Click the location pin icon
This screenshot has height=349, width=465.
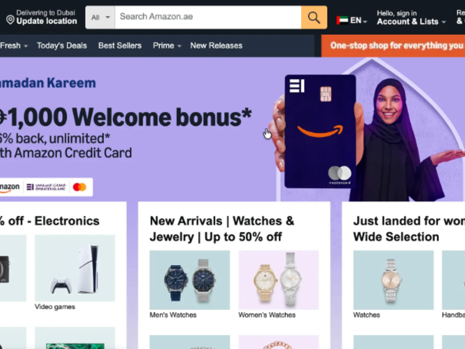(x=10, y=20)
